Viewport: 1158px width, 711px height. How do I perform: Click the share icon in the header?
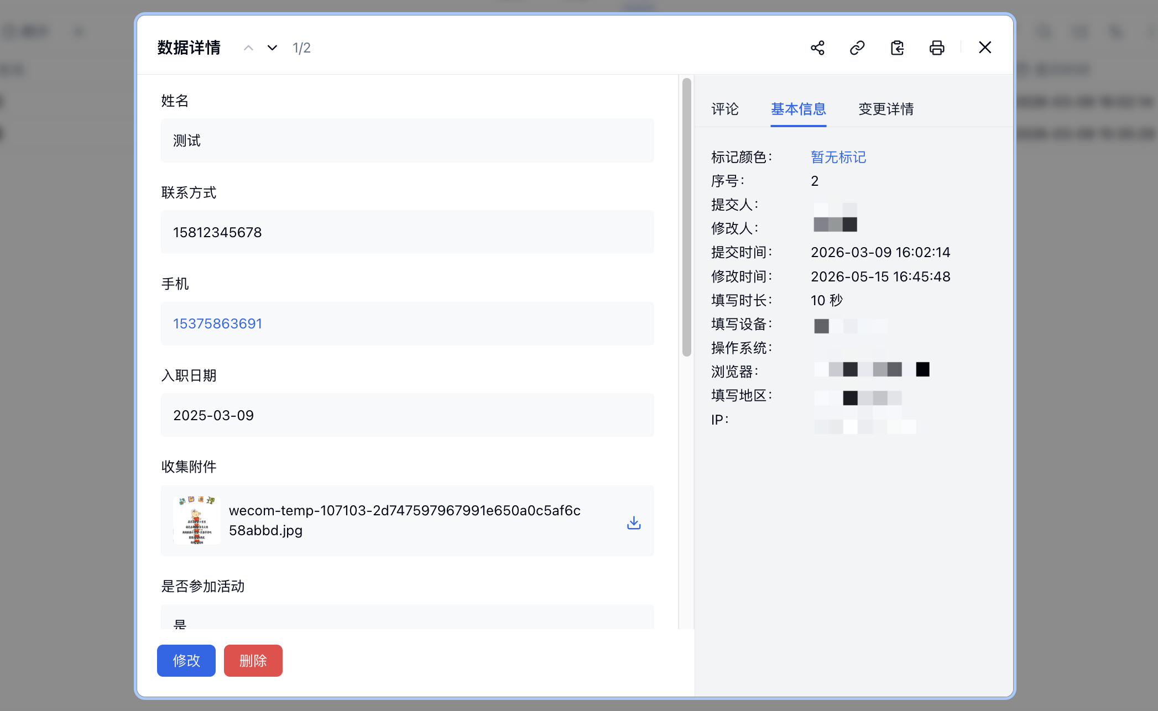[x=817, y=48]
